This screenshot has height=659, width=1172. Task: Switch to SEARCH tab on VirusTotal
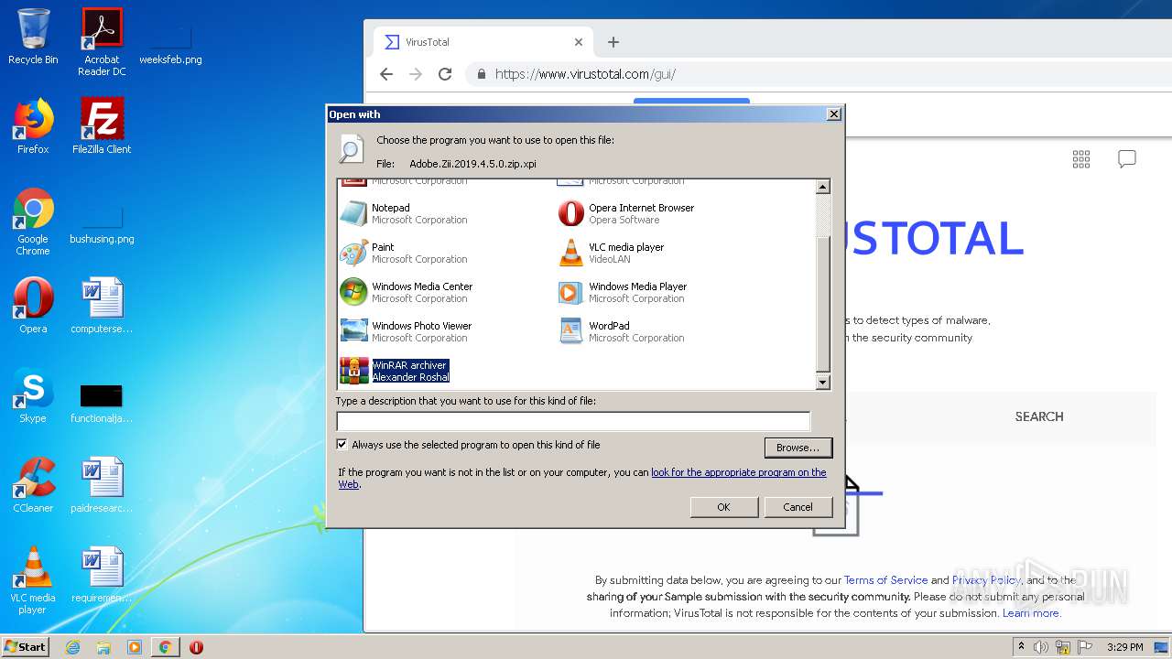click(x=1039, y=416)
